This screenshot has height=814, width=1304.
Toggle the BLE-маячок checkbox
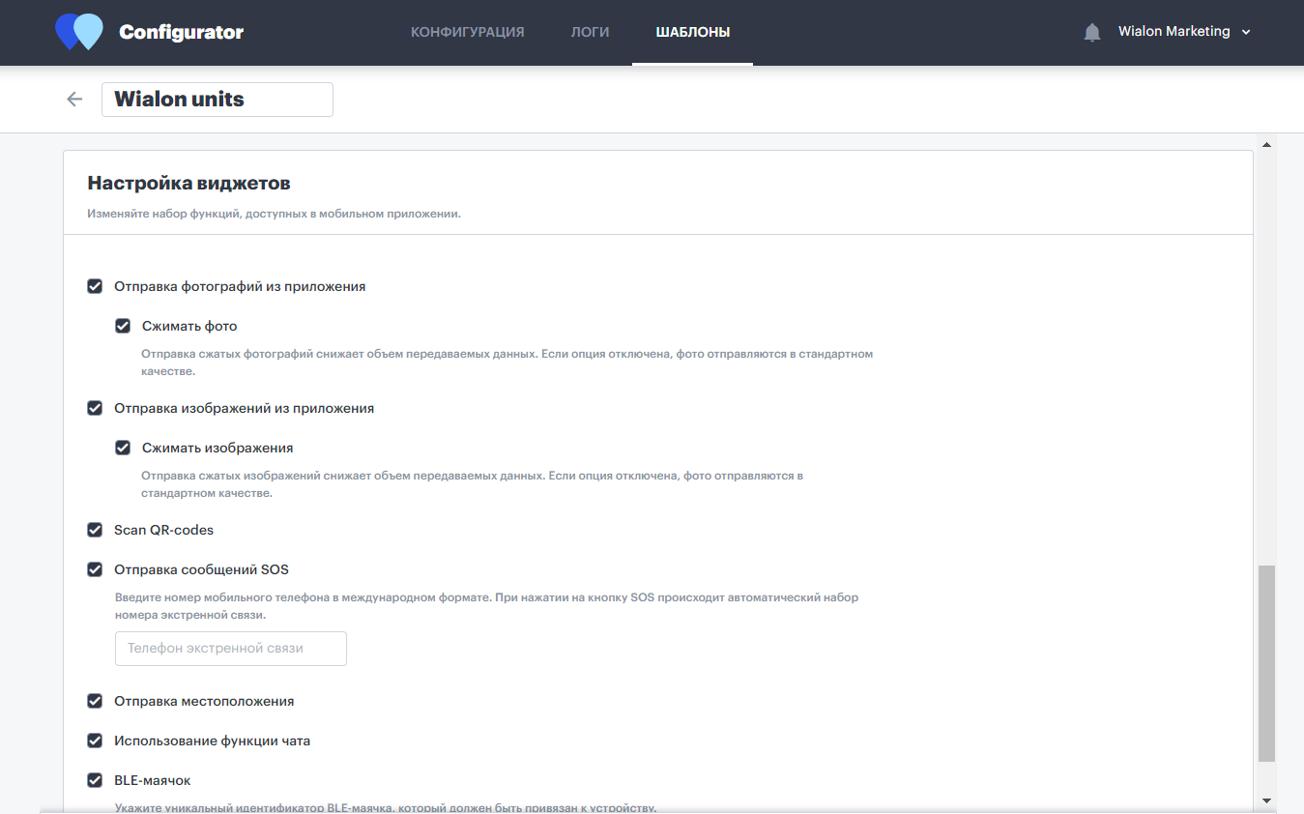95,780
